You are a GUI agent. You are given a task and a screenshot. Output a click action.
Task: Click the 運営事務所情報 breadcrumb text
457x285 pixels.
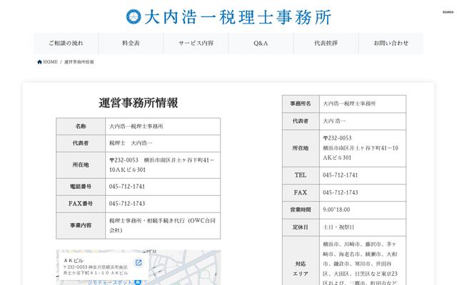pos(79,62)
